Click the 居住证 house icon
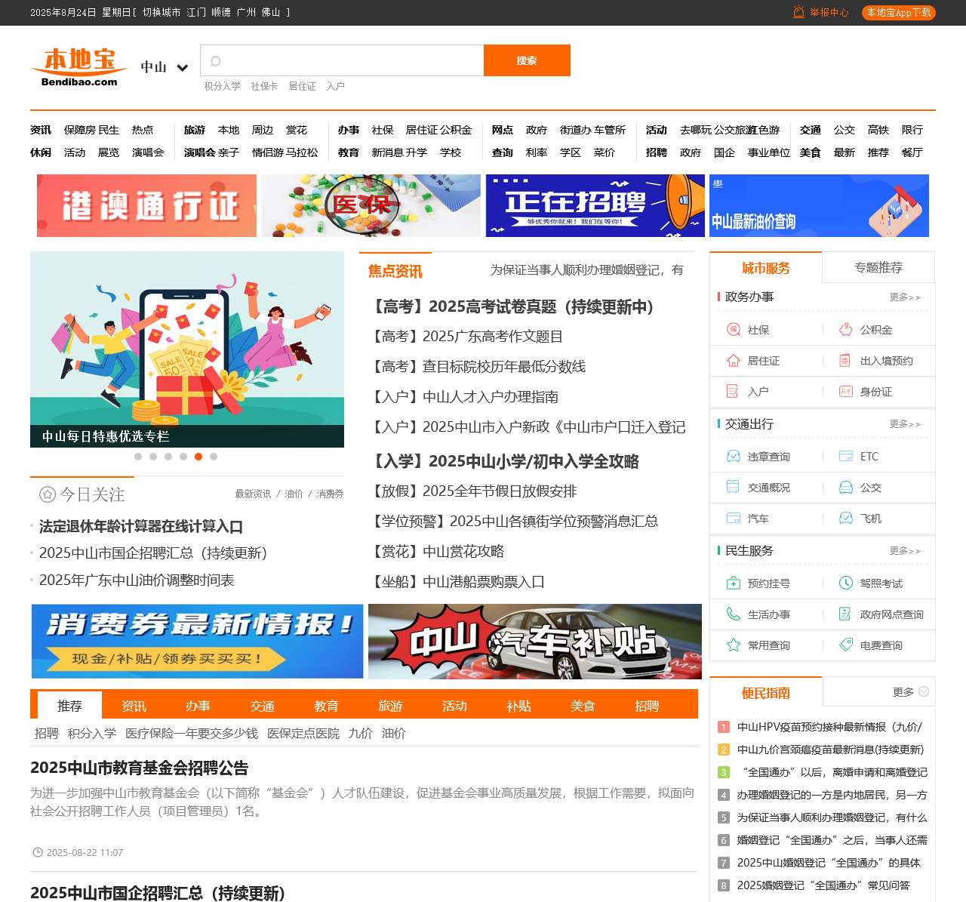Viewport: 966px width, 902px height. click(x=733, y=361)
